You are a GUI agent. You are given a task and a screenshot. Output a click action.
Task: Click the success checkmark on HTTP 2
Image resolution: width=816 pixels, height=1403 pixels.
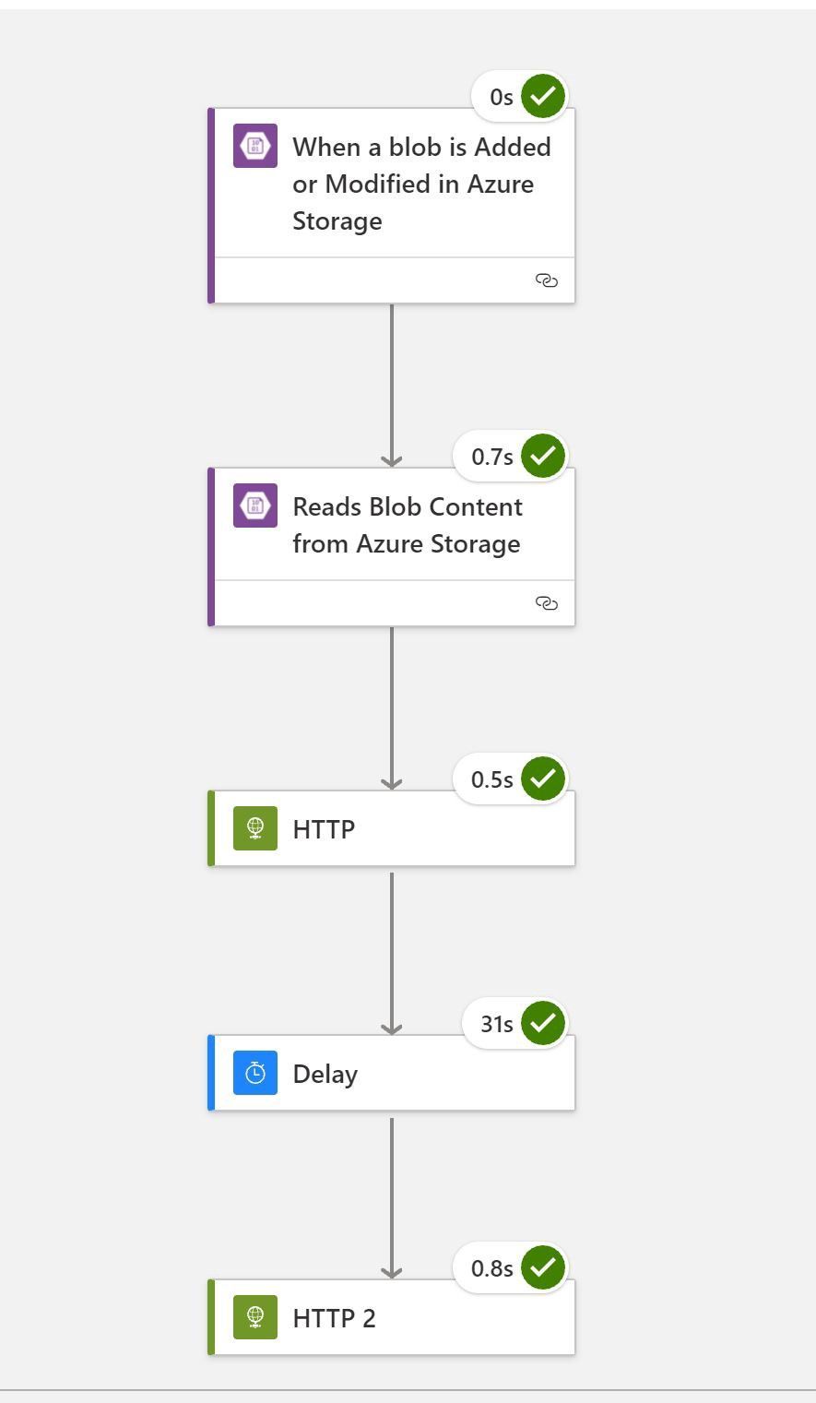543,1267
